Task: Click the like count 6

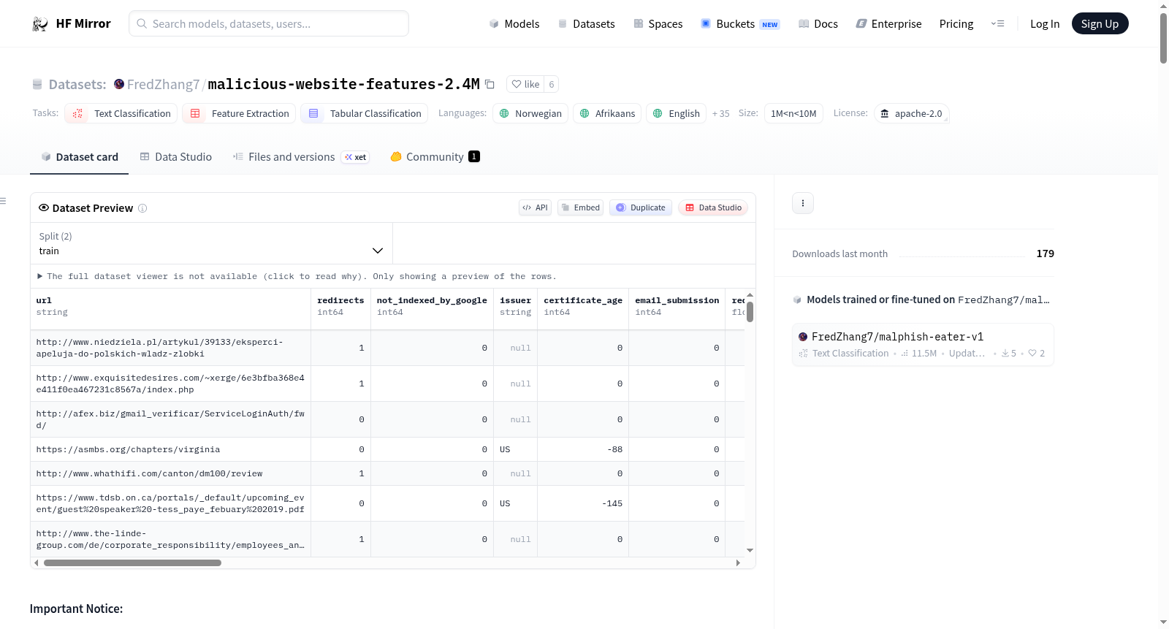Action: [x=552, y=84]
